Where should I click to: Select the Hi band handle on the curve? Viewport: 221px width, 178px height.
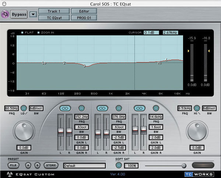coord(159,63)
